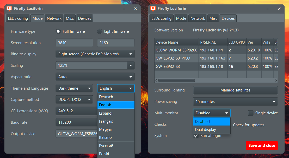This screenshot has width=289, height=158.
Task: Click the Firefly Luciferin logo in left window
Action: 9,9
